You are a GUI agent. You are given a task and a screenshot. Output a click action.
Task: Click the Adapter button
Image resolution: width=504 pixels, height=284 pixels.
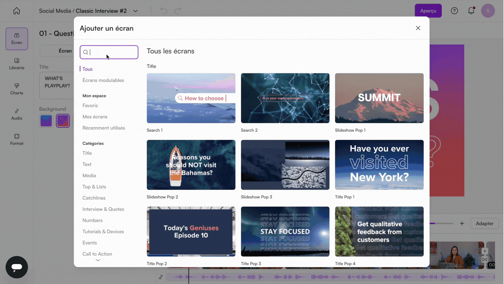coord(484,223)
